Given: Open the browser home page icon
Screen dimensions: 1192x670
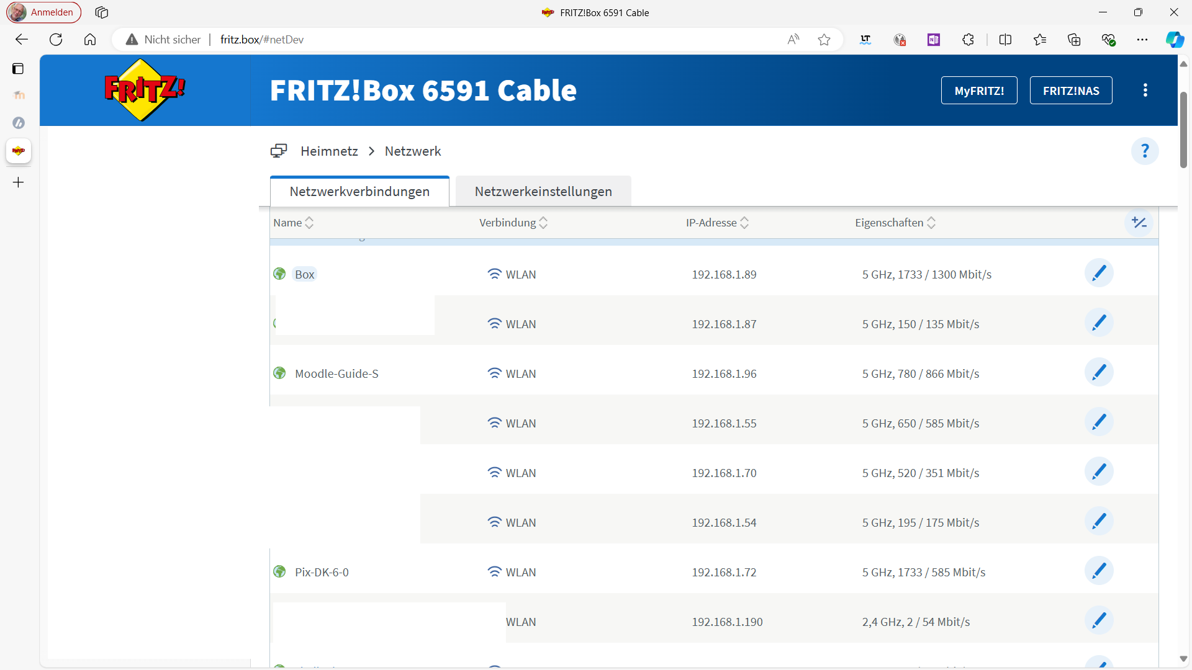Looking at the screenshot, I should tap(90, 40).
